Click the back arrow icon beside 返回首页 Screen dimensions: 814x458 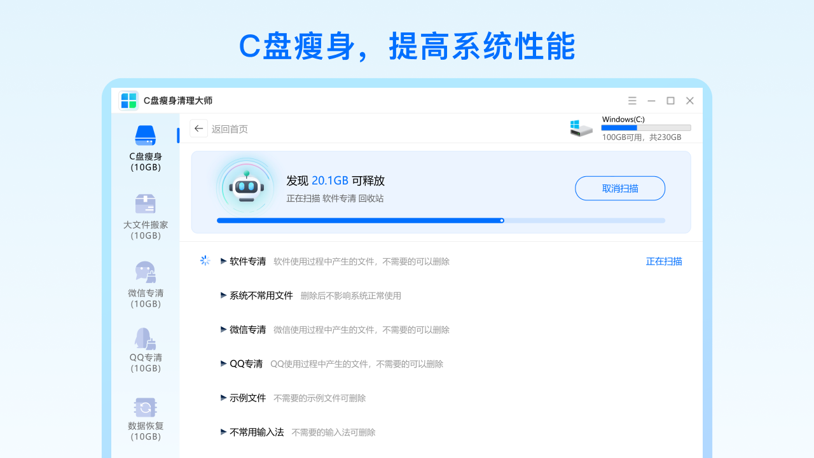(198, 128)
